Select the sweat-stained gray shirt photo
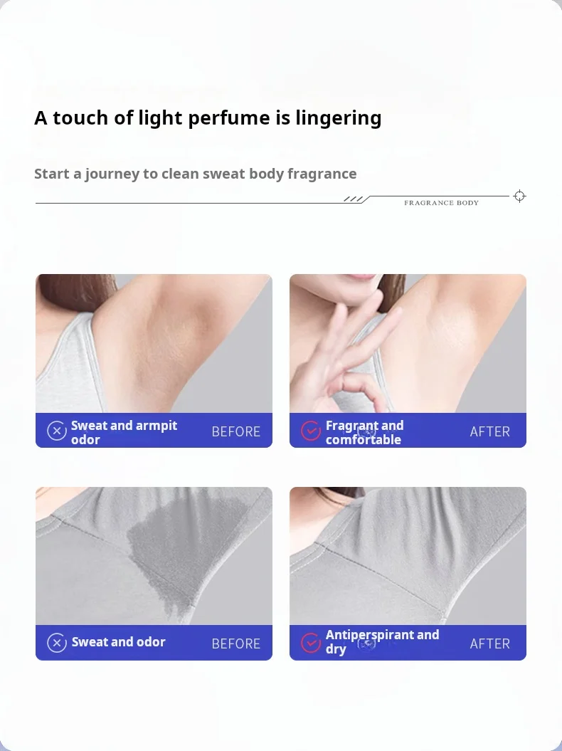 (x=154, y=556)
